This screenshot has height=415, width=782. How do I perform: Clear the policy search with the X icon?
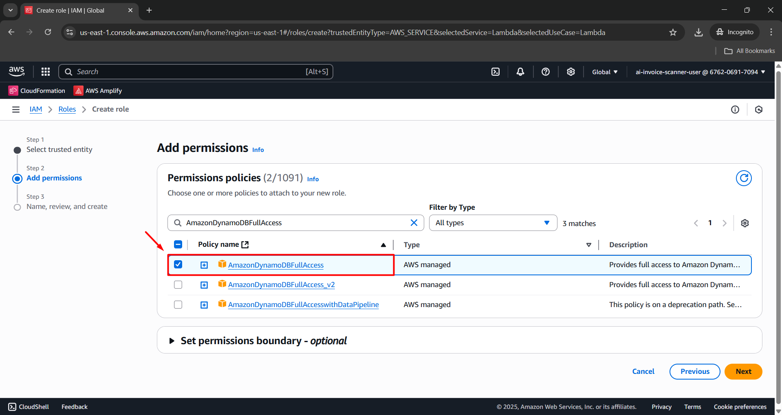[x=414, y=223]
